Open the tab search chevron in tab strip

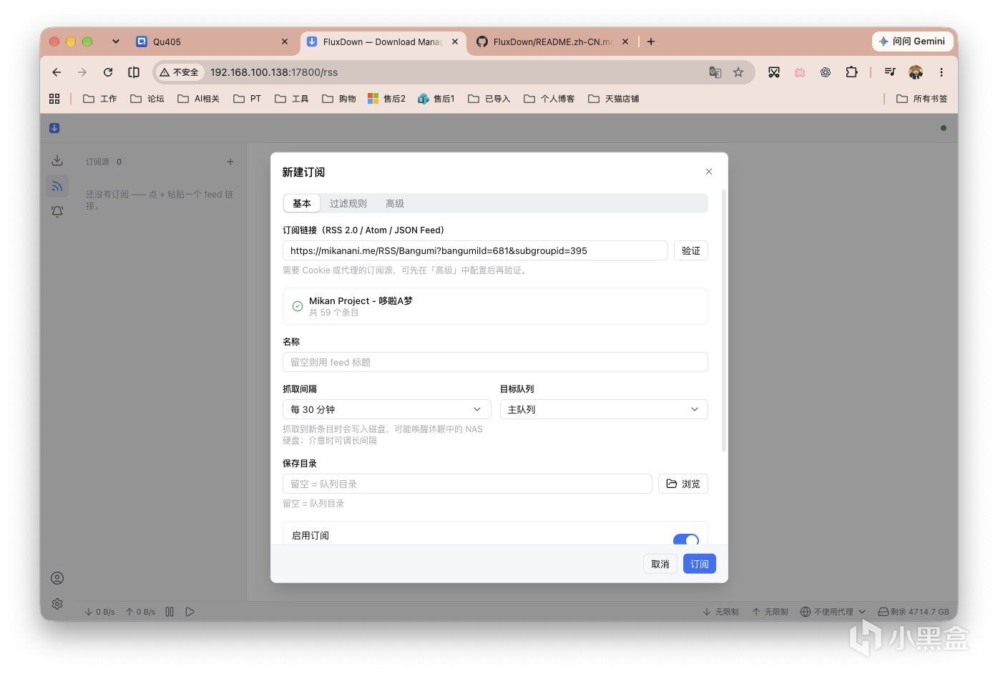point(116,41)
